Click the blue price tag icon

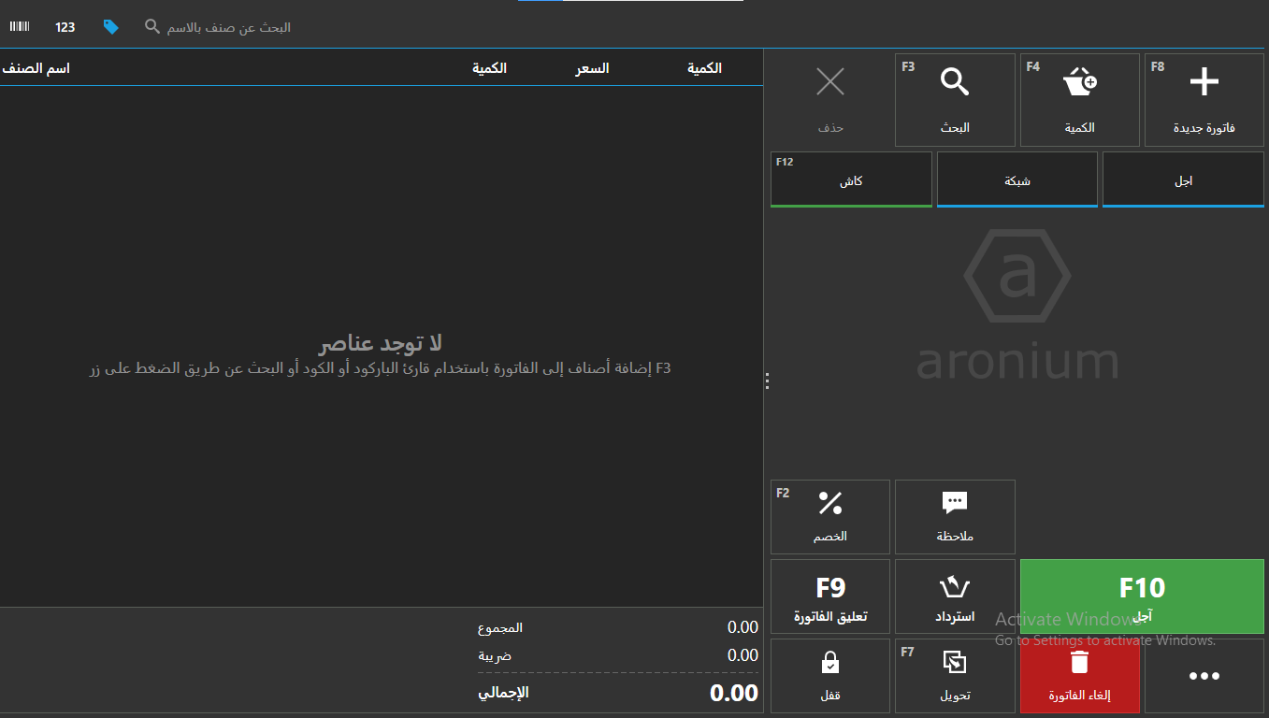[x=110, y=27]
